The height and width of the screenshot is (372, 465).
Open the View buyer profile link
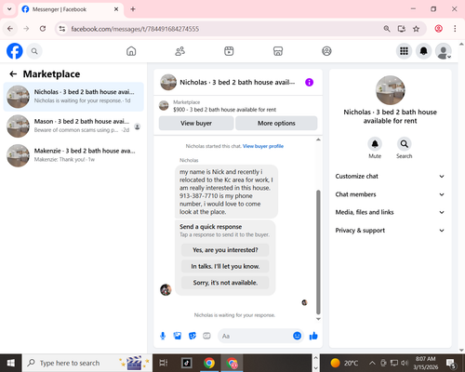click(263, 146)
